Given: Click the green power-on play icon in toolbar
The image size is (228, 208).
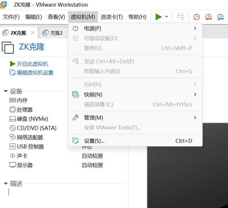Looking at the screenshot, I should (159, 17).
